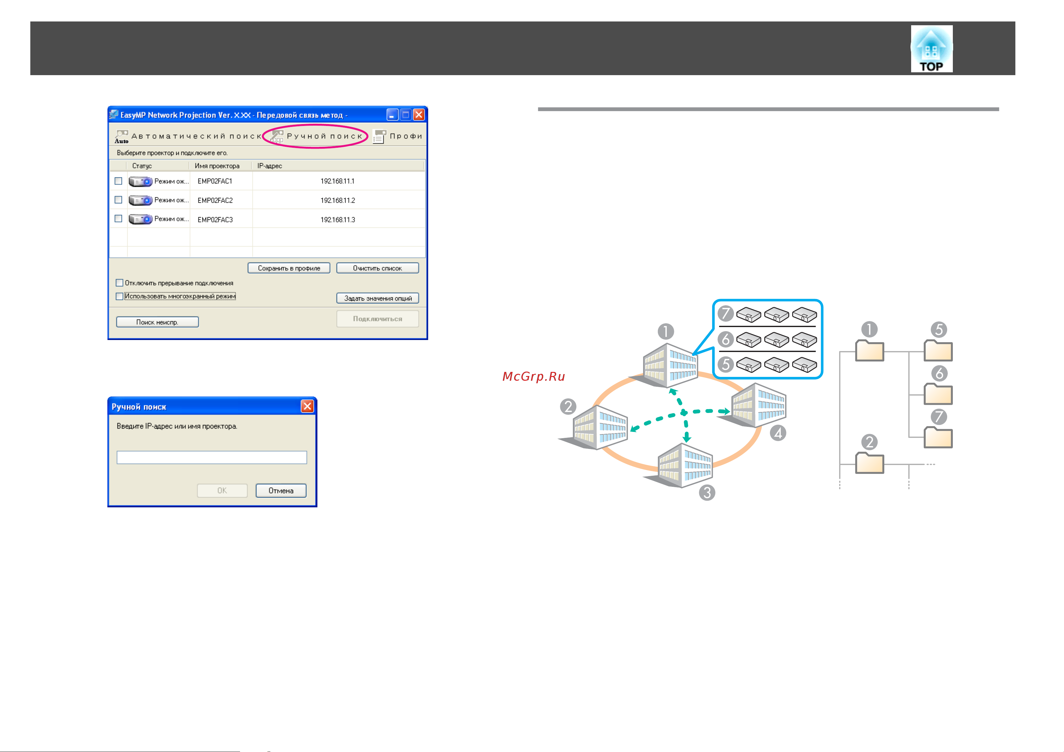Click IP address 192.168.11.2
1064x752 pixels.
(338, 200)
